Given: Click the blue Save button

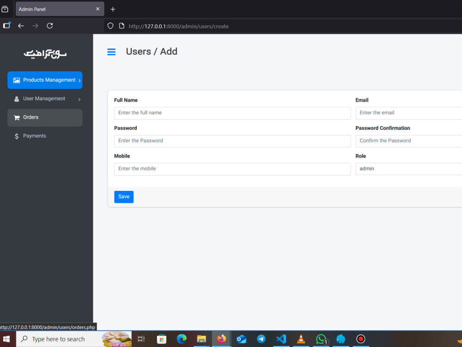Looking at the screenshot, I should click(124, 197).
